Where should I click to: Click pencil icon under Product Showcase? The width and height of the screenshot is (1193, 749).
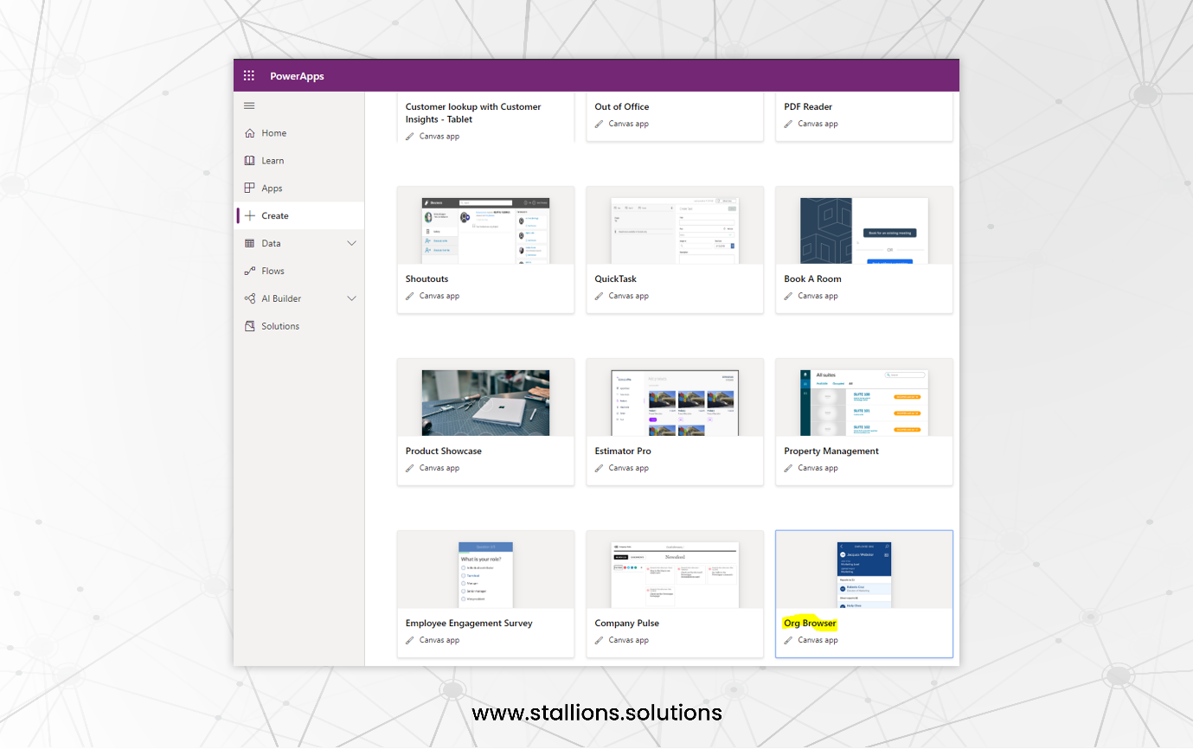click(x=410, y=468)
